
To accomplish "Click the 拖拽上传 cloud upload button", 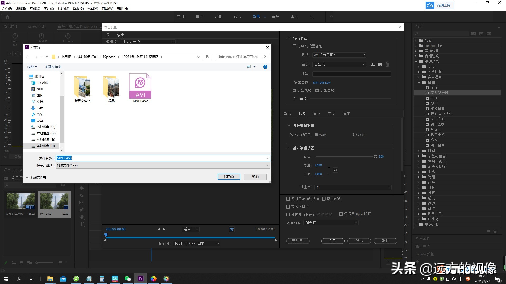I will point(440,5).
